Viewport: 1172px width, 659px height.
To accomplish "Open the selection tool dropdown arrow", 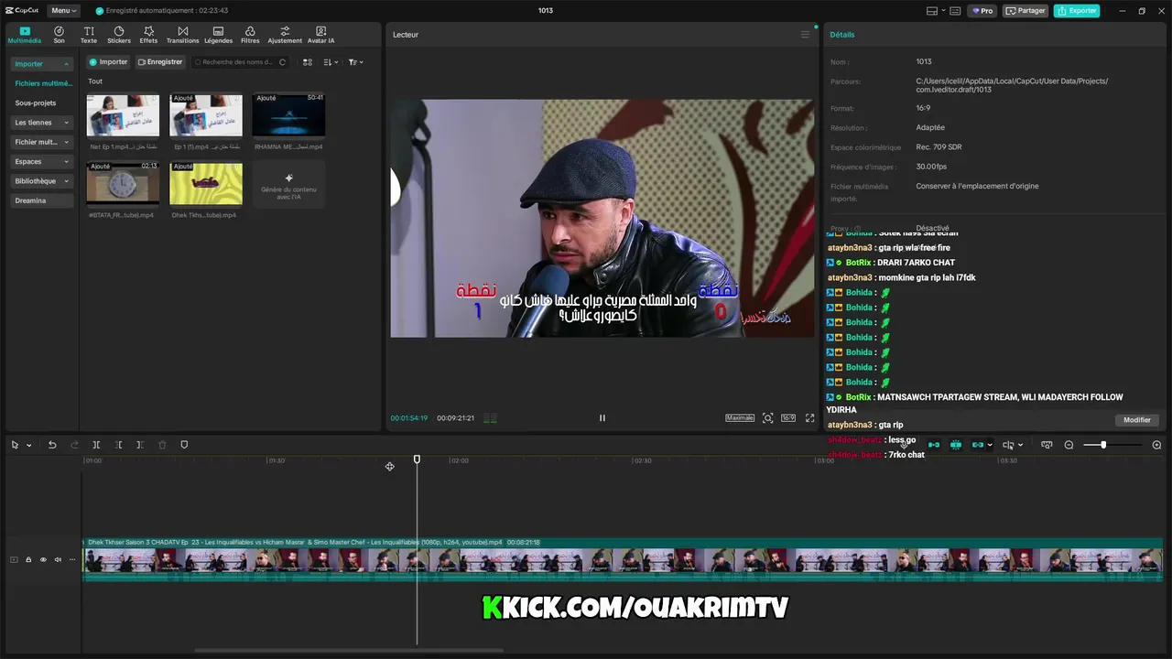I will [x=29, y=446].
